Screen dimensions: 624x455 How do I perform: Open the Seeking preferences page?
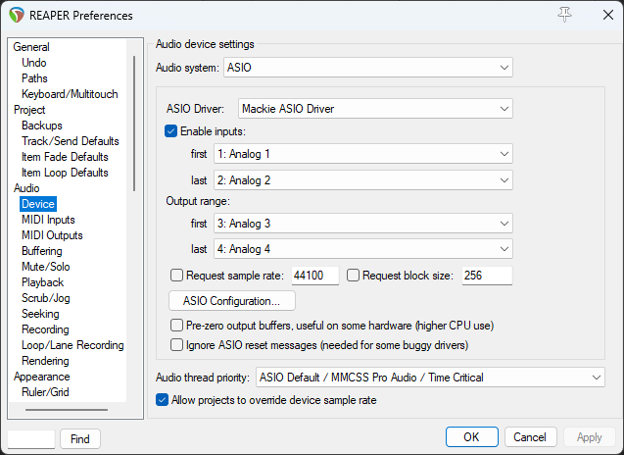click(x=40, y=314)
